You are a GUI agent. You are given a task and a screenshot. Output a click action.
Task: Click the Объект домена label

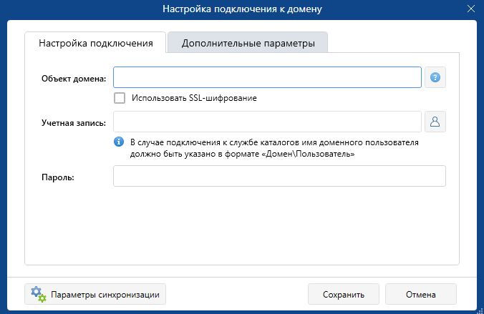tap(74, 79)
